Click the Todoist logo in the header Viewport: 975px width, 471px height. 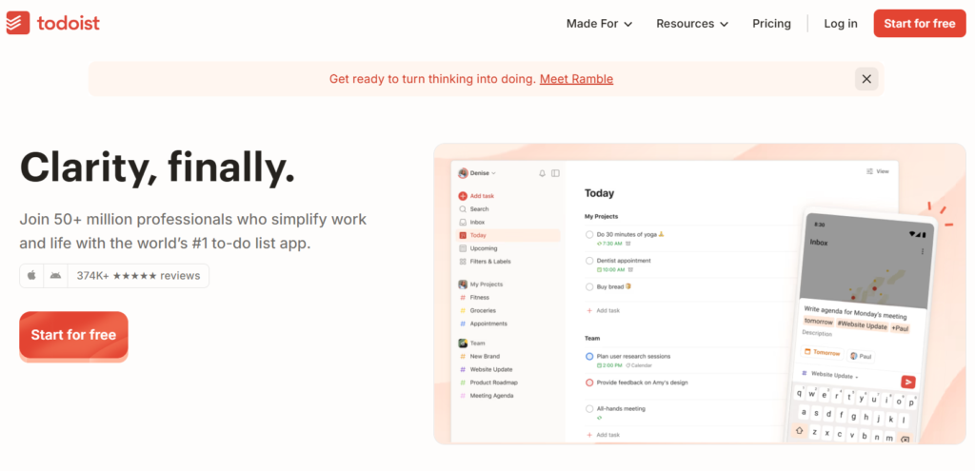[53, 24]
